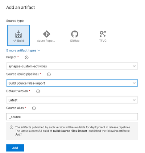
Task: Open the Project dropdown synapse-custom-activities
Action: coord(72,66)
